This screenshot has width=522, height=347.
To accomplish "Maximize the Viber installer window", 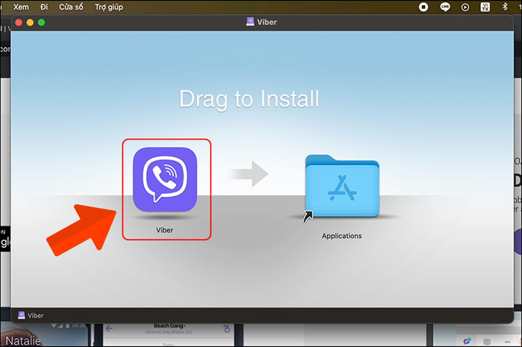I will point(42,22).
